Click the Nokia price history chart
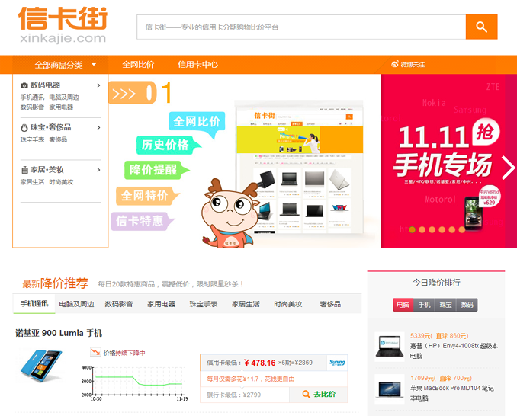This screenshot has width=517, height=416. coord(134,382)
